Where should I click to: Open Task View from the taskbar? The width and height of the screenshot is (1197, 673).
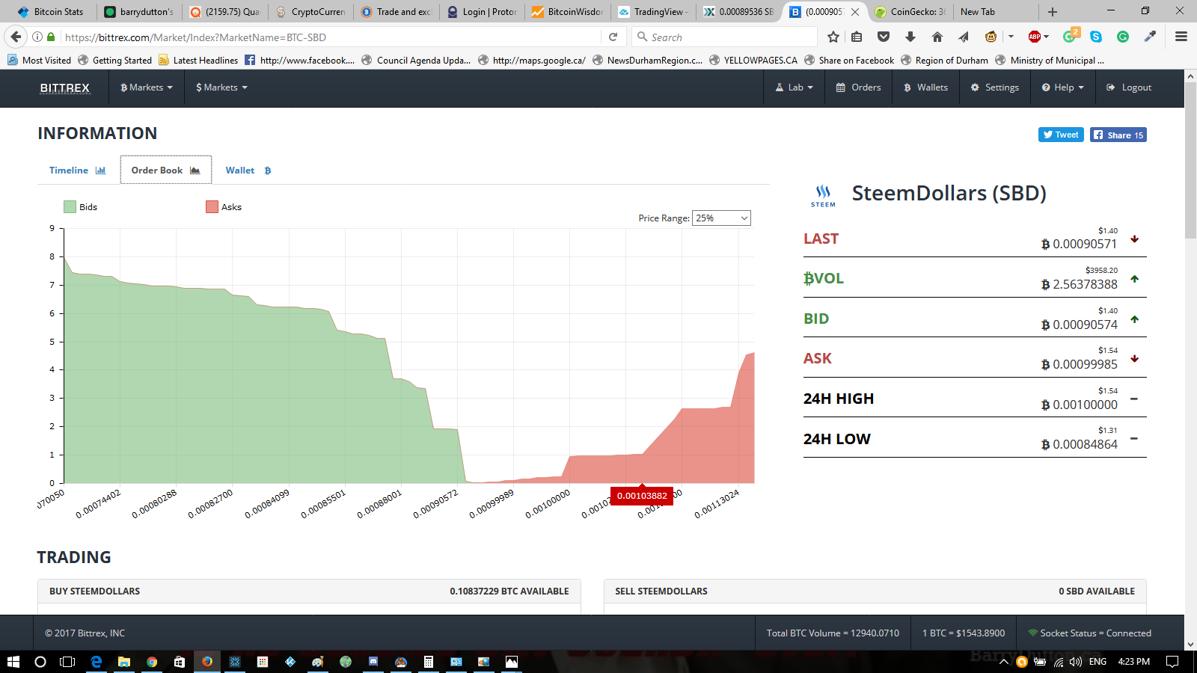[x=67, y=662]
